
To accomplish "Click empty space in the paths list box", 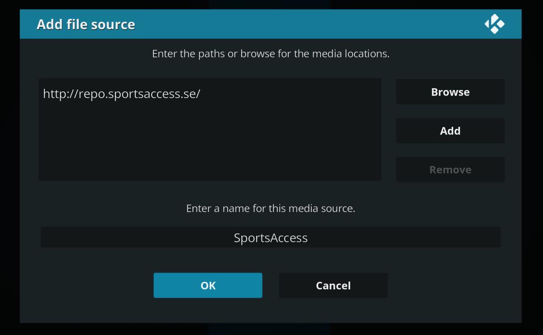I will click(x=210, y=145).
